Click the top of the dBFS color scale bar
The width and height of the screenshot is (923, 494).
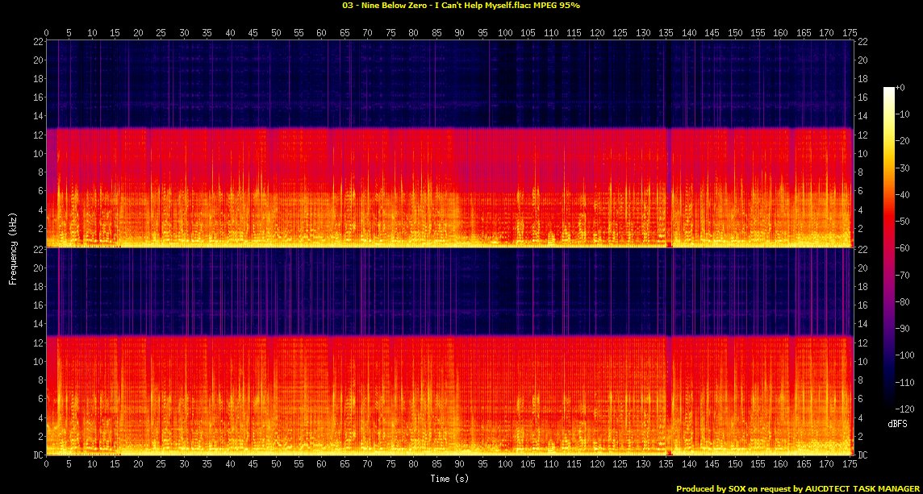tap(888, 89)
